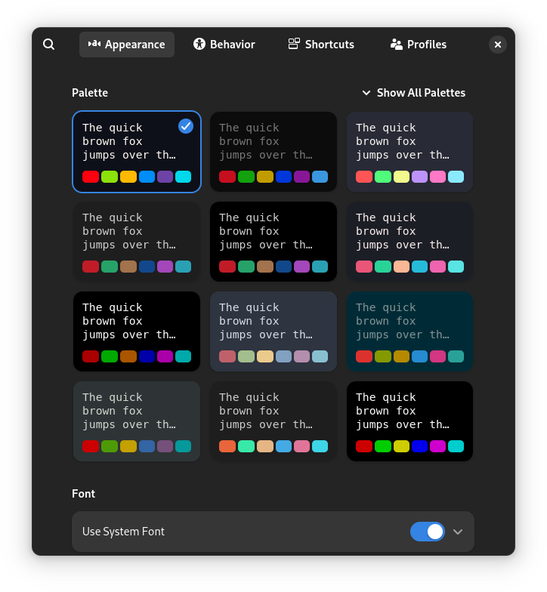547x592 pixels.
Task: Choose the gray-green background palette
Action: [137, 421]
